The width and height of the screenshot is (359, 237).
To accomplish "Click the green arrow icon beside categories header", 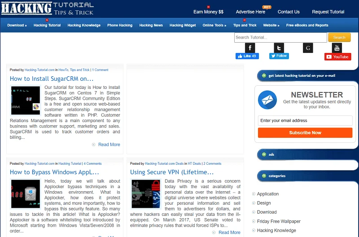I will (x=264, y=176).
